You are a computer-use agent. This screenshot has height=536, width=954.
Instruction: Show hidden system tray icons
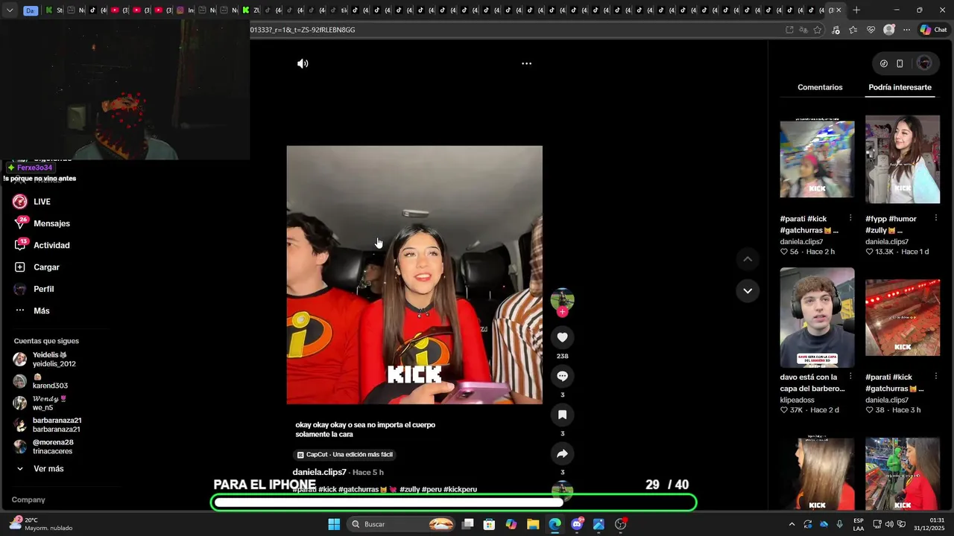tap(792, 524)
